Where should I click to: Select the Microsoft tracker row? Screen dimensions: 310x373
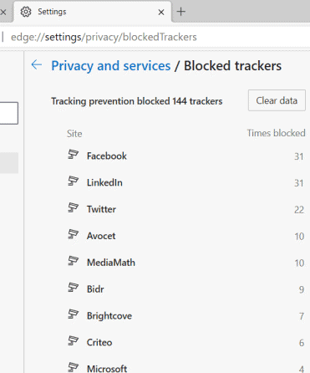[x=185, y=368]
